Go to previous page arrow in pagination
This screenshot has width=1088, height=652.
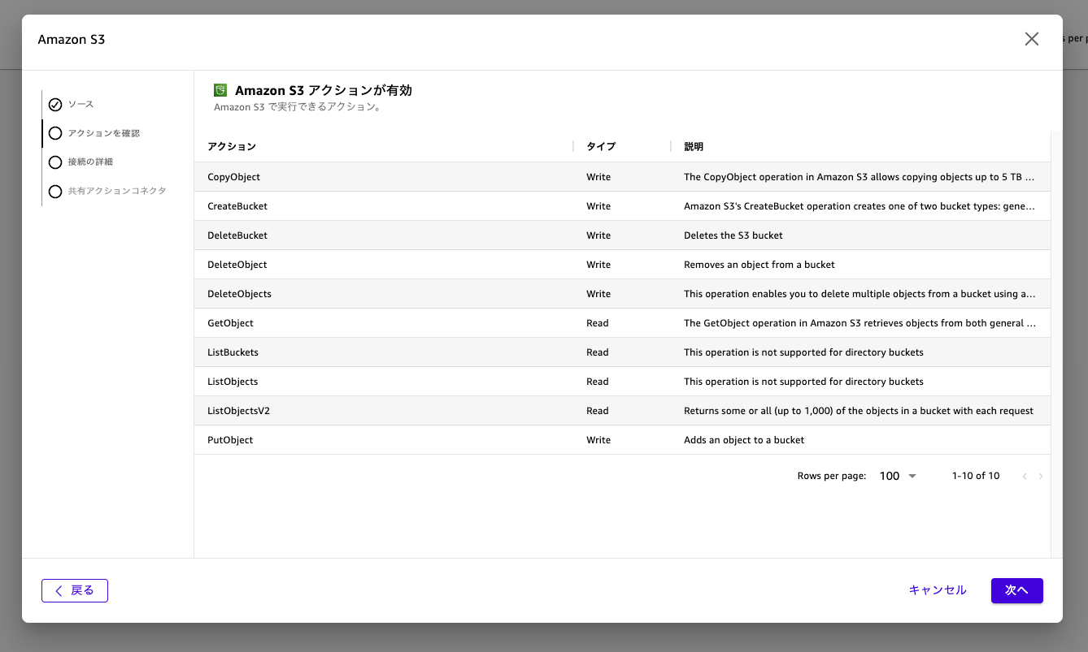pyautogui.click(x=1025, y=477)
